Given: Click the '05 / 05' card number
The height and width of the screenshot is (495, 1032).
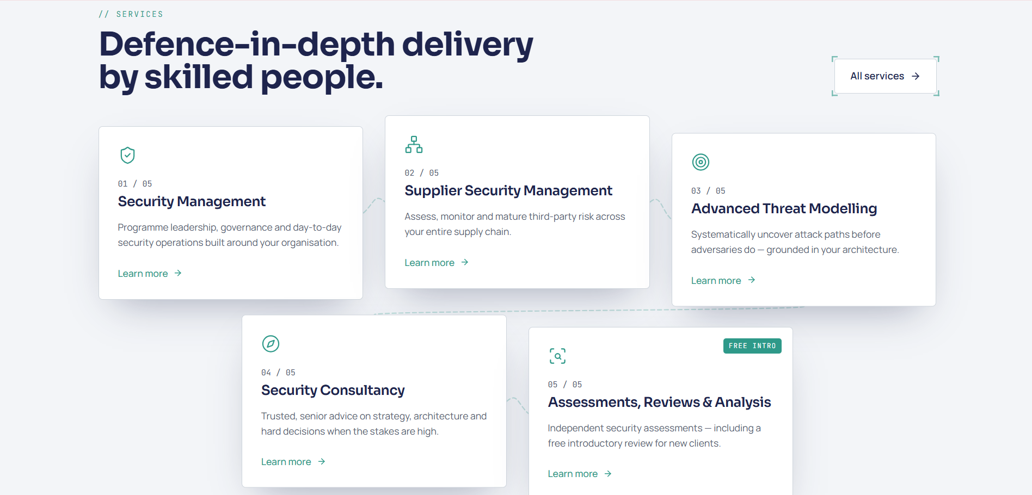Looking at the screenshot, I should point(565,385).
